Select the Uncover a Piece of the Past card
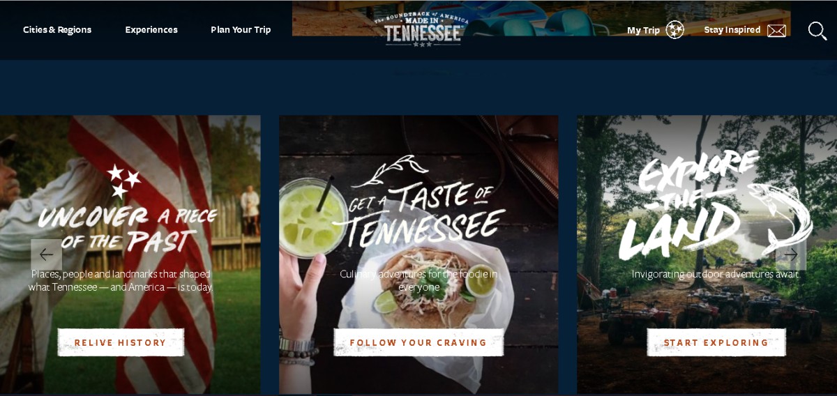Image resolution: width=837 pixels, height=396 pixels. click(x=130, y=254)
